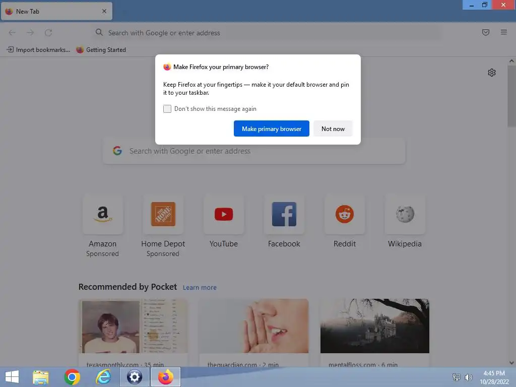The width and height of the screenshot is (516, 387).
Task: Open Import bookmarks from toolbar
Action: [x=38, y=50]
